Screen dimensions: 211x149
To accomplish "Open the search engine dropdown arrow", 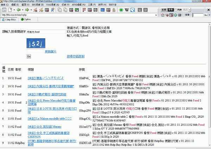I will tap(210, 15).
